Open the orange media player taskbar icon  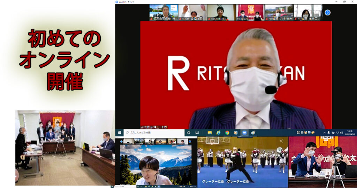(235, 133)
